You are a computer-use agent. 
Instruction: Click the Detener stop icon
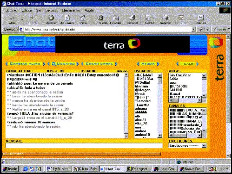[51, 18]
